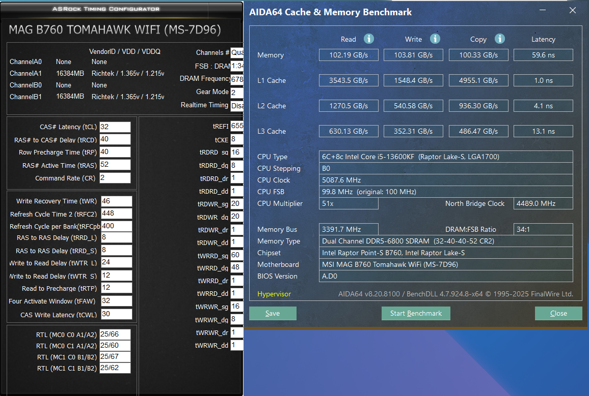Image resolution: width=589 pixels, height=396 pixels.
Task: Click the Write info icon
Action: coord(435,39)
